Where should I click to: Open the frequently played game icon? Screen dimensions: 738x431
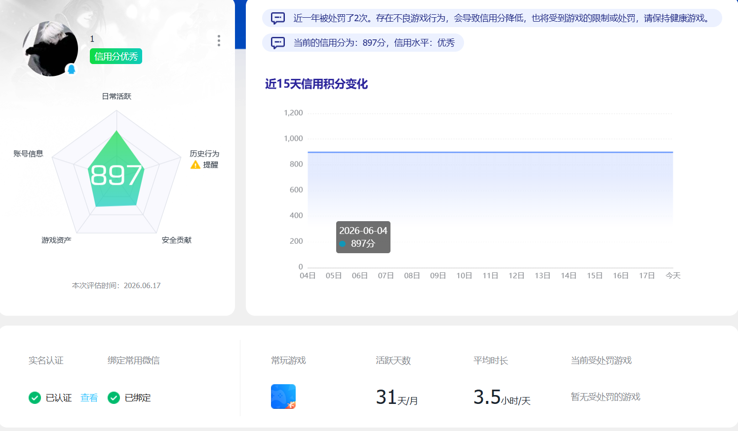click(x=283, y=397)
